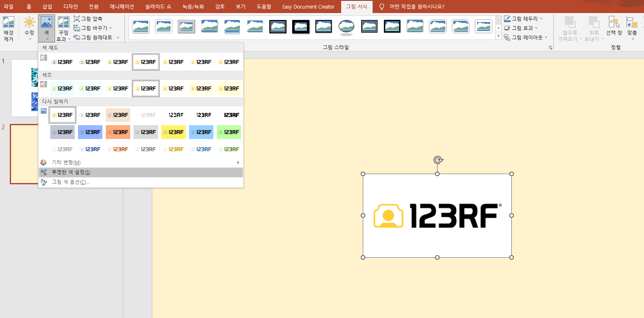Switch to the 디자인 tab

71,7
